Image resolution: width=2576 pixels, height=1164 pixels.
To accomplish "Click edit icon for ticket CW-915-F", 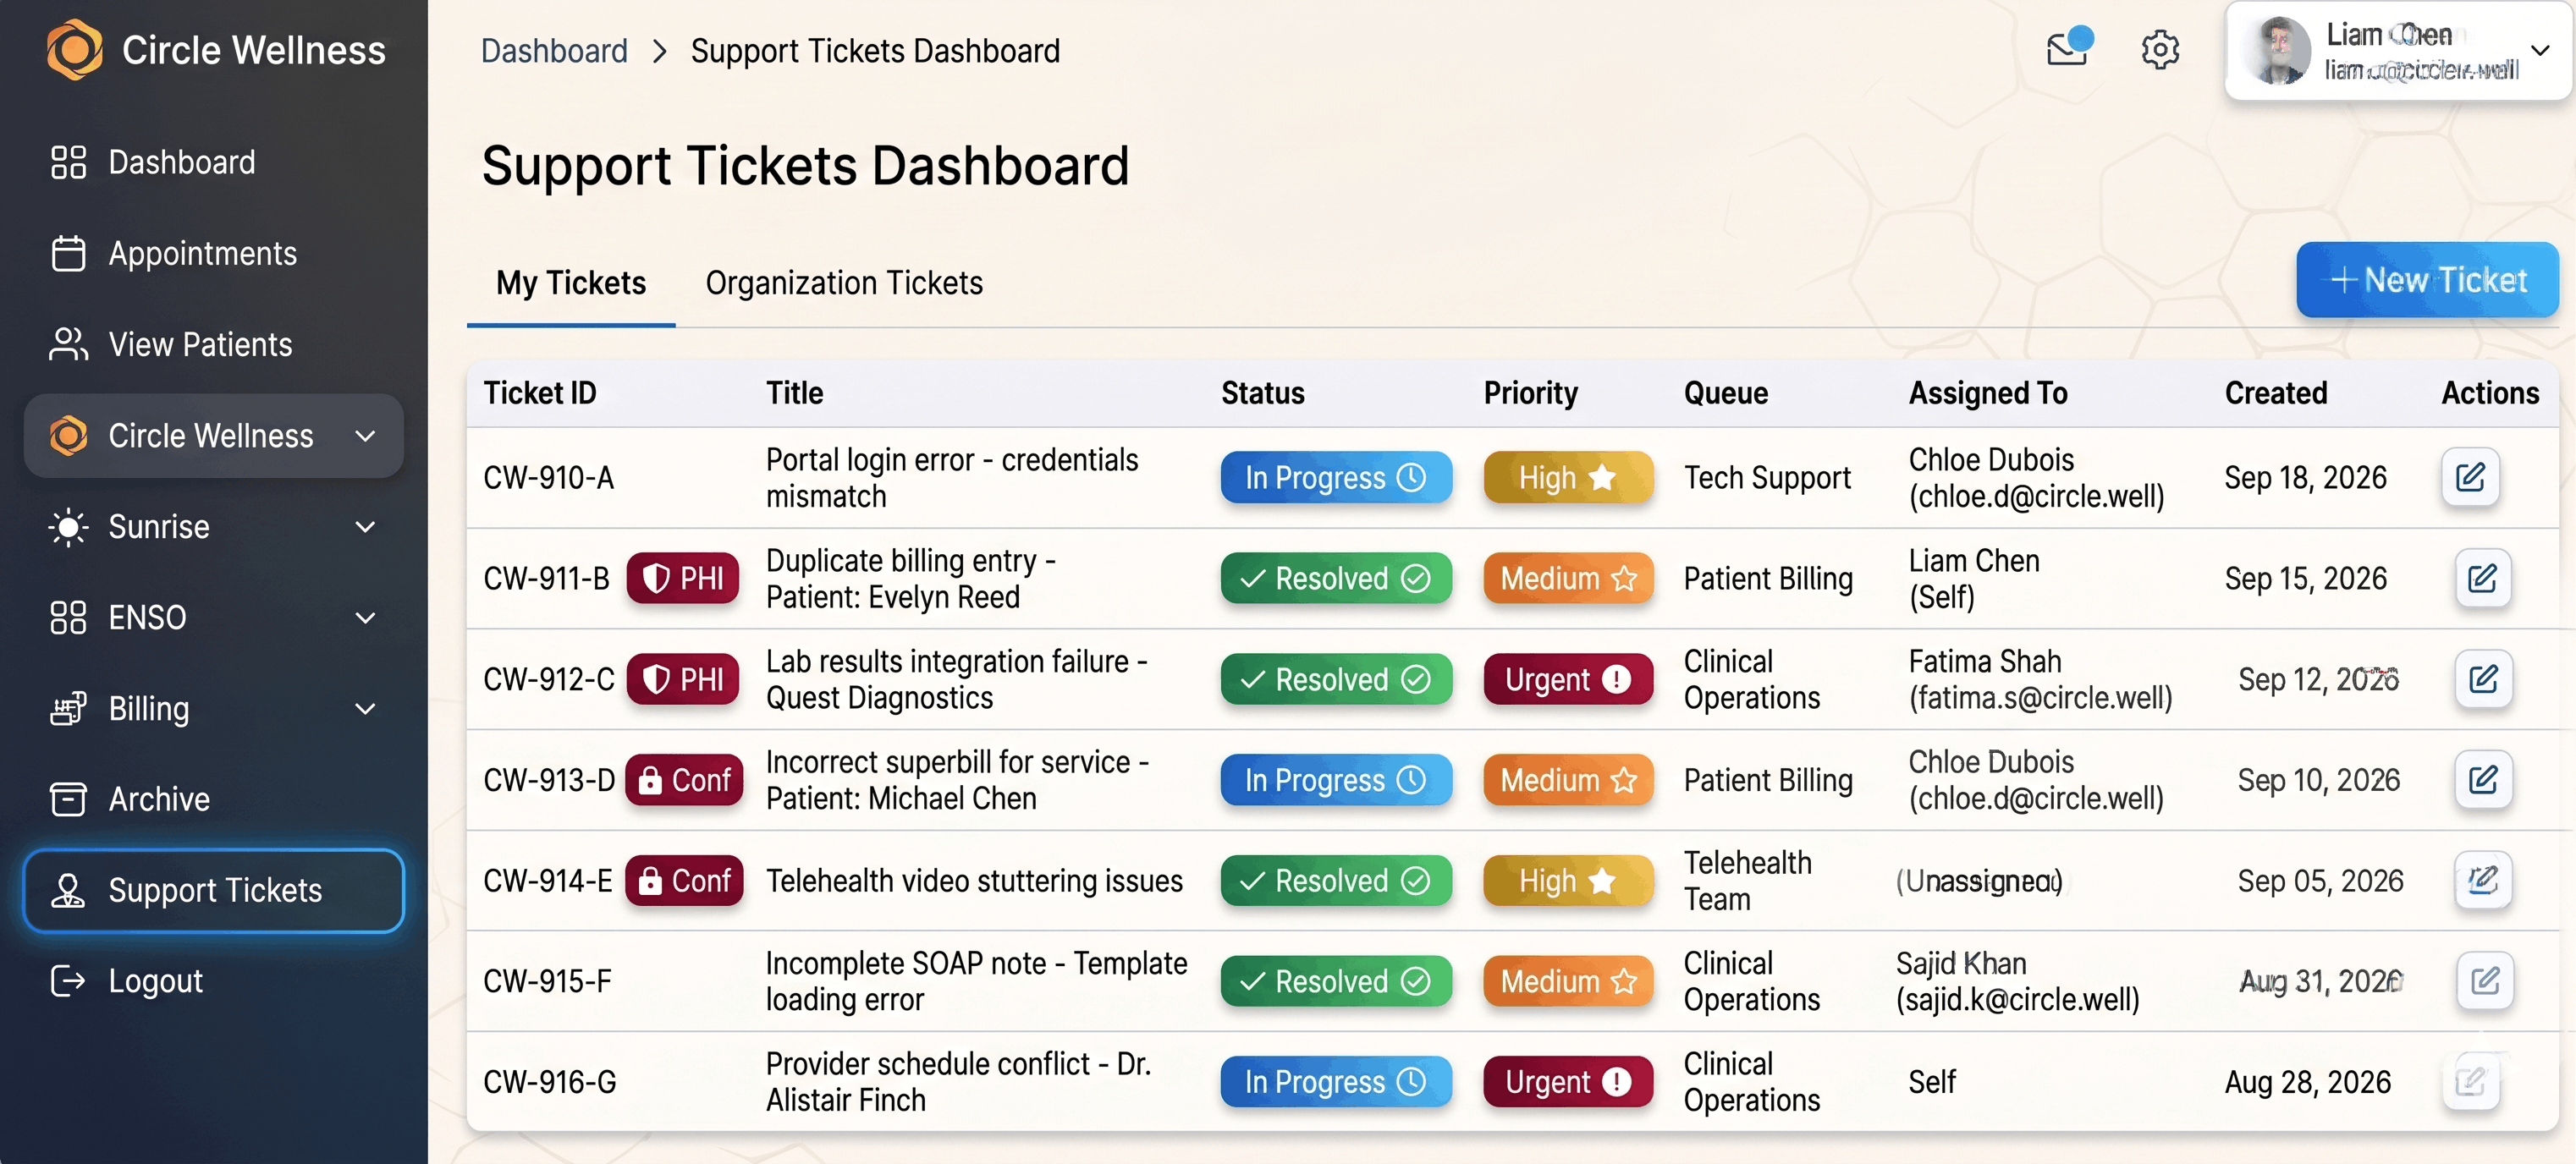I will pyautogui.click(x=2484, y=981).
